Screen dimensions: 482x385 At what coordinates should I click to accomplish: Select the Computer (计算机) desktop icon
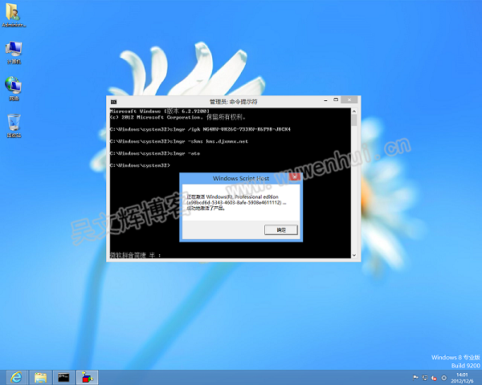[14, 51]
